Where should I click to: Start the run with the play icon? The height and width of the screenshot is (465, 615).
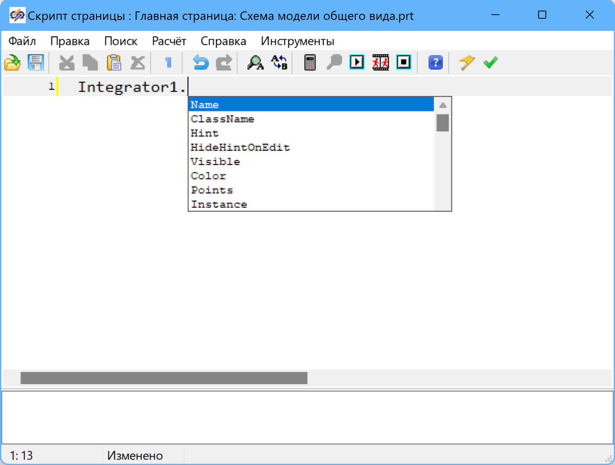click(x=357, y=62)
